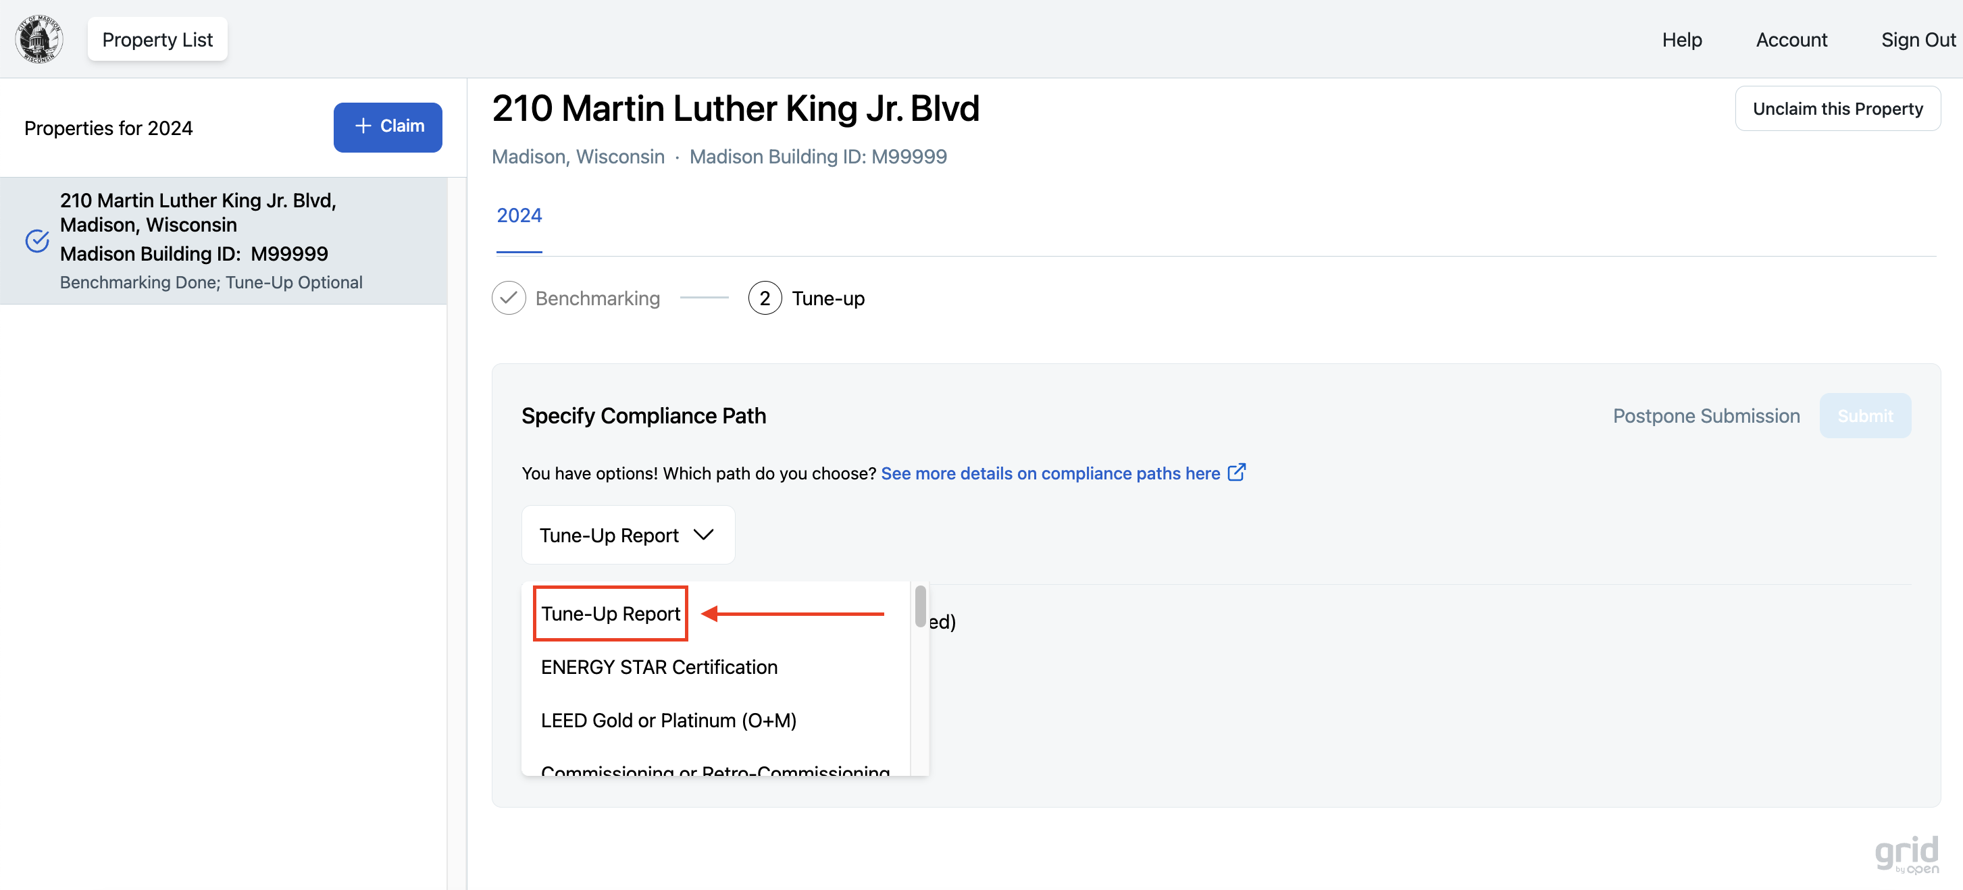Switch to the 2024 tab
1963x890 pixels.
pyautogui.click(x=519, y=215)
